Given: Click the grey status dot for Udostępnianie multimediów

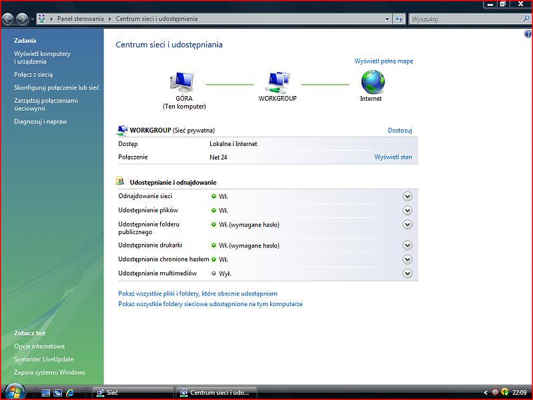Looking at the screenshot, I should pyautogui.click(x=213, y=273).
